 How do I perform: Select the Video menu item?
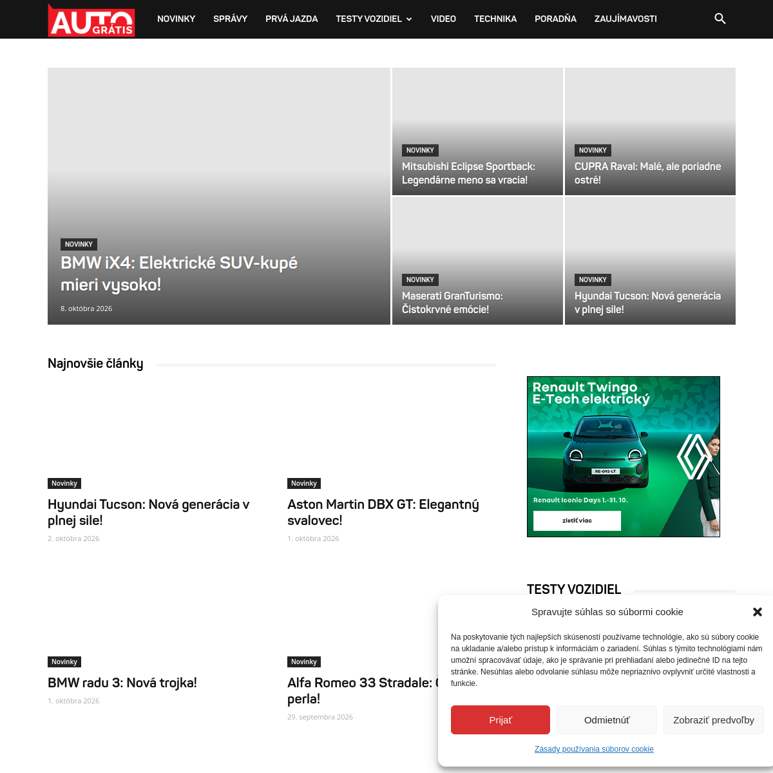pyautogui.click(x=443, y=19)
